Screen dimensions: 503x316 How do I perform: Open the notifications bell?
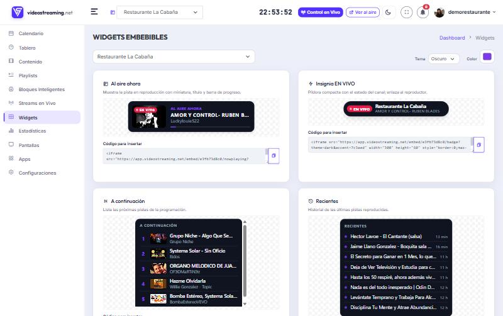[423, 12]
